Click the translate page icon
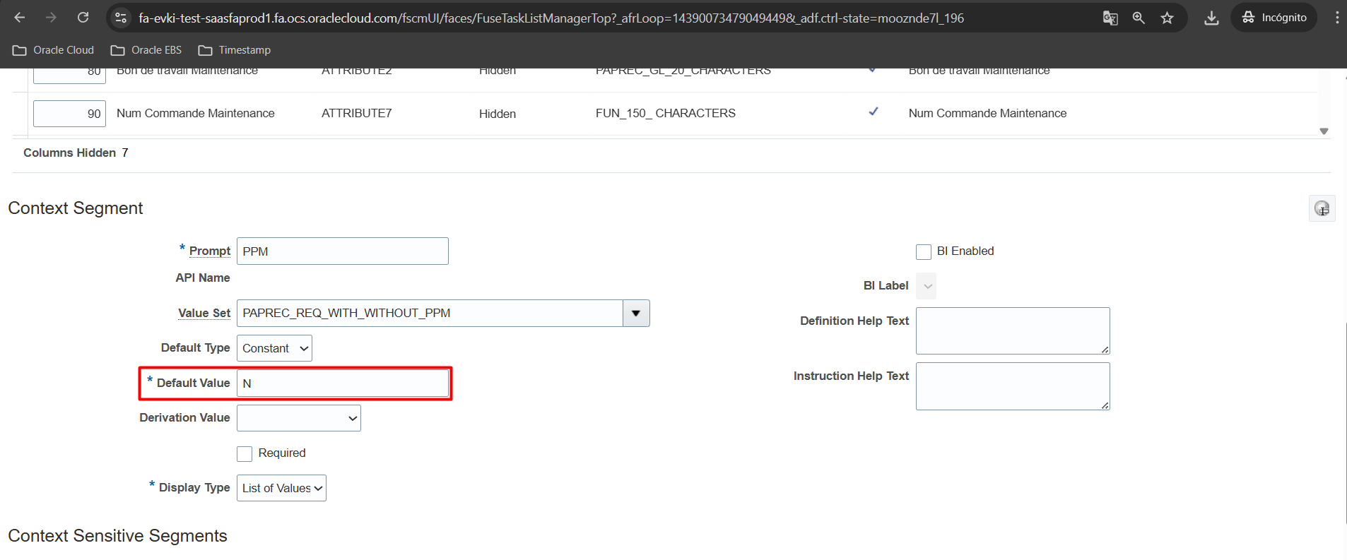Viewport: 1347px width, 560px height. [x=1110, y=18]
